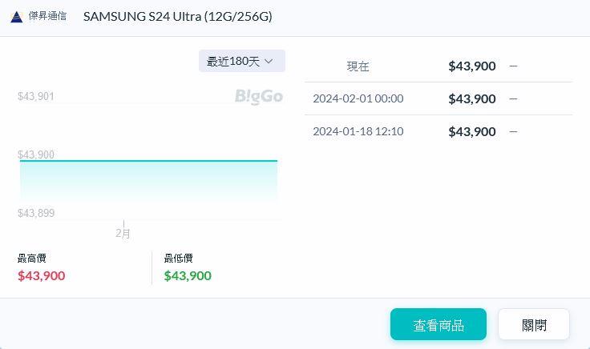Screen dimensions: 590x349
Task: Click the dash indicator in 現在 row
Action: pos(513,66)
